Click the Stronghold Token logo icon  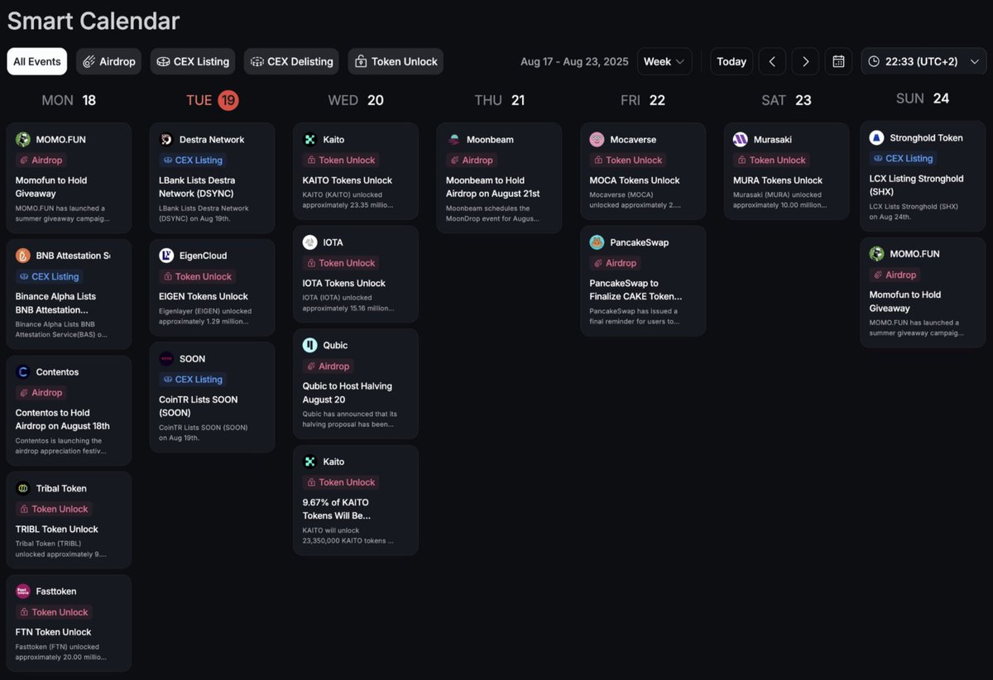(x=876, y=137)
